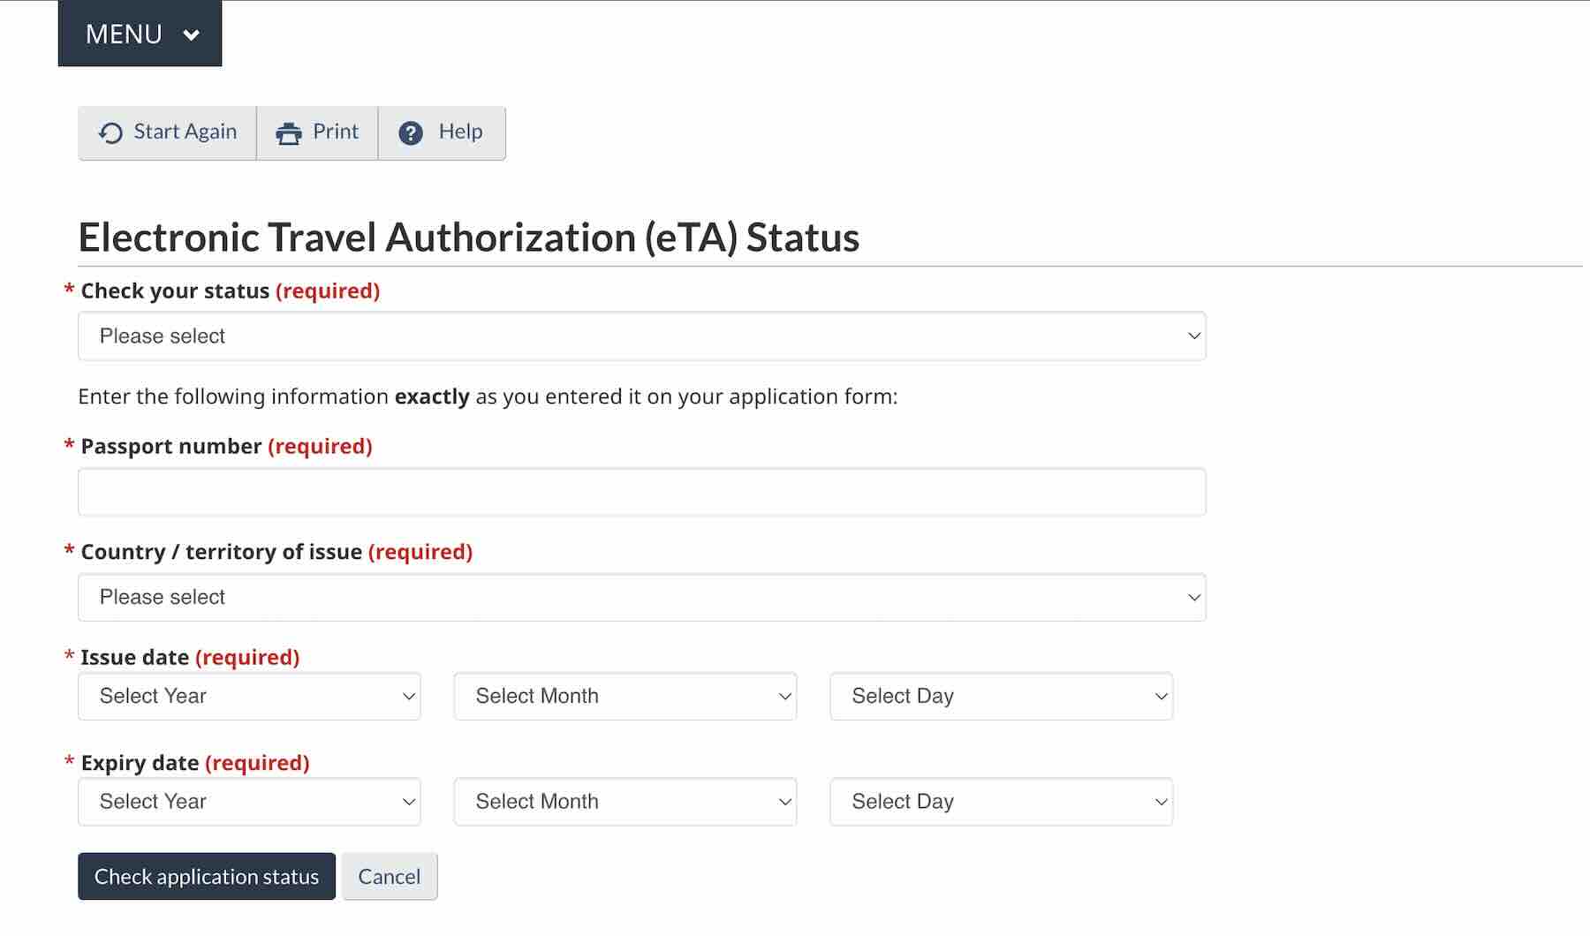Open the Select Day dropdown under Issue date

point(1001,696)
